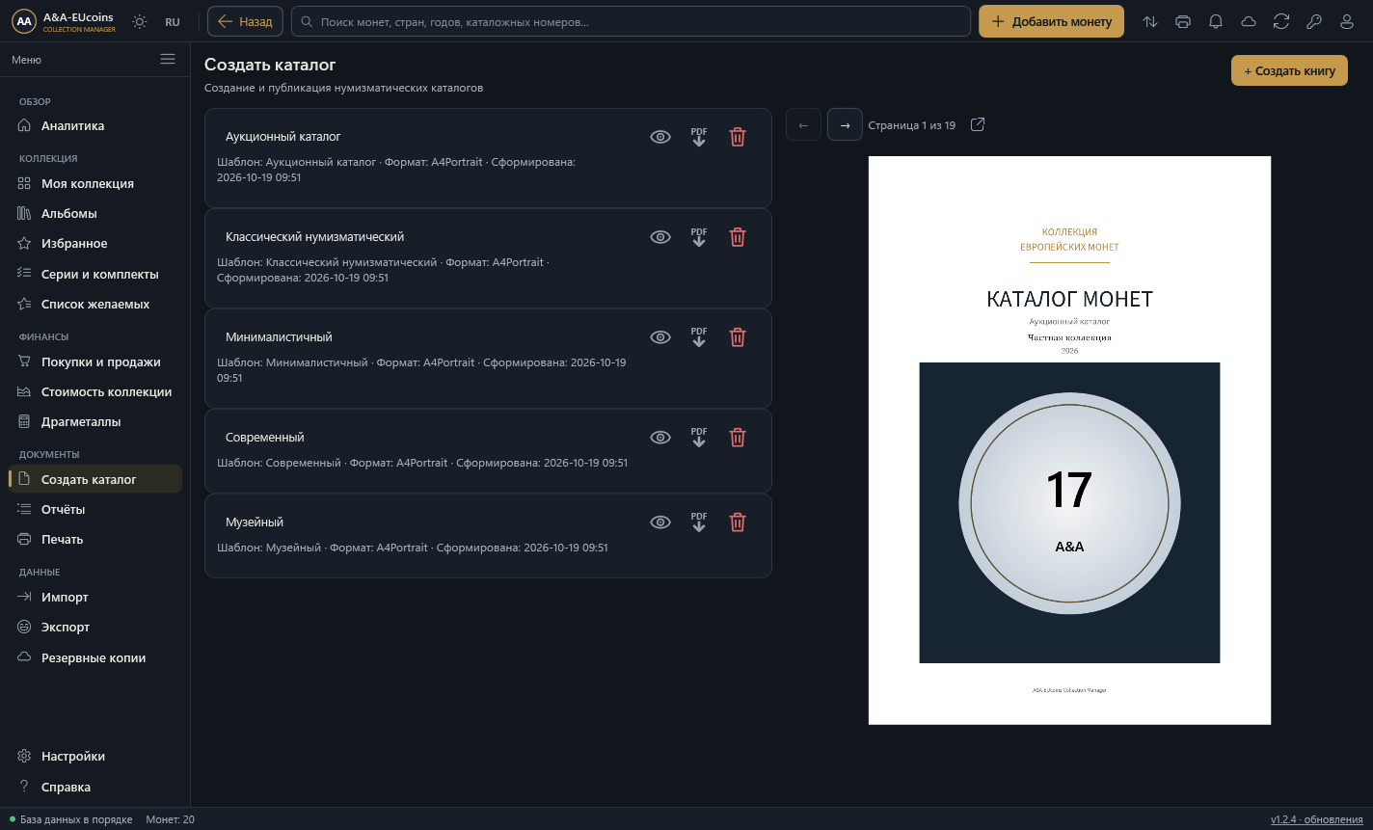Click the printer icon in top bar
This screenshot has height=830, width=1373.
[1183, 21]
